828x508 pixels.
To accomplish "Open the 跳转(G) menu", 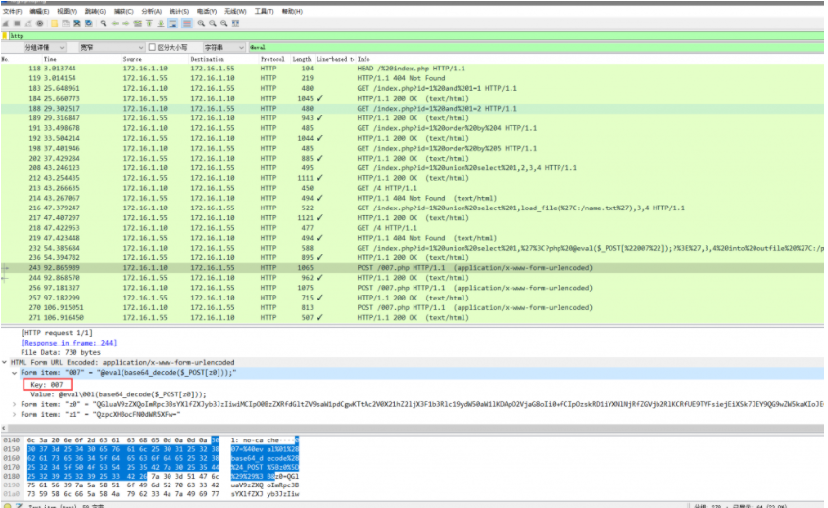I will click(95, 11).
